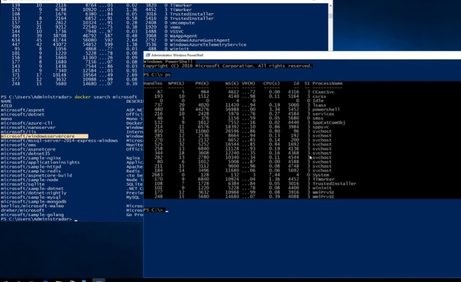
Task: Select 'microsoft/sample-mysql' result
Action: pyautogui.click(x=31, y=197)
